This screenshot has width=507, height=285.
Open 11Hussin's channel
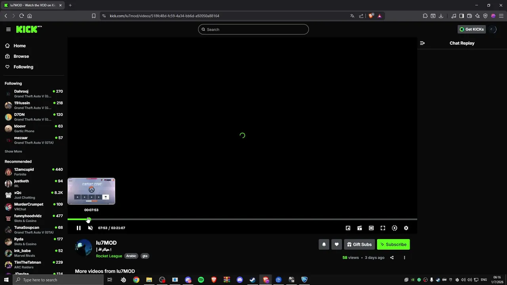pyautogui.click(x=33, y=105)
